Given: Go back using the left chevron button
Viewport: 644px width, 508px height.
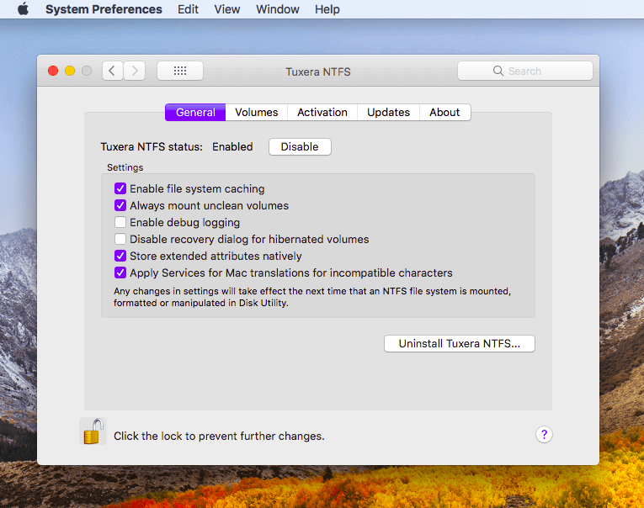Looking at the screenshot, I should [113, 71].
